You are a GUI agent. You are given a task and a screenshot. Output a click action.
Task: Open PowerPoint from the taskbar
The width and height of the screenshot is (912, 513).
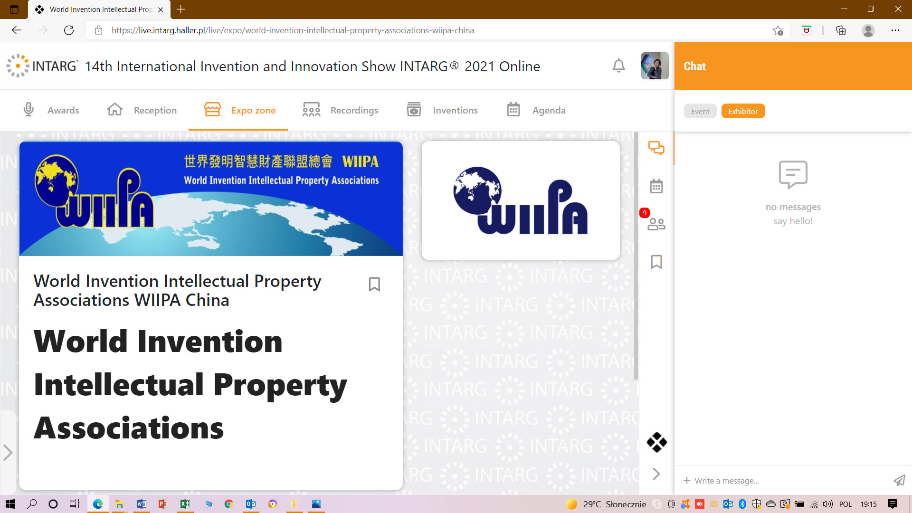(163, 504)
